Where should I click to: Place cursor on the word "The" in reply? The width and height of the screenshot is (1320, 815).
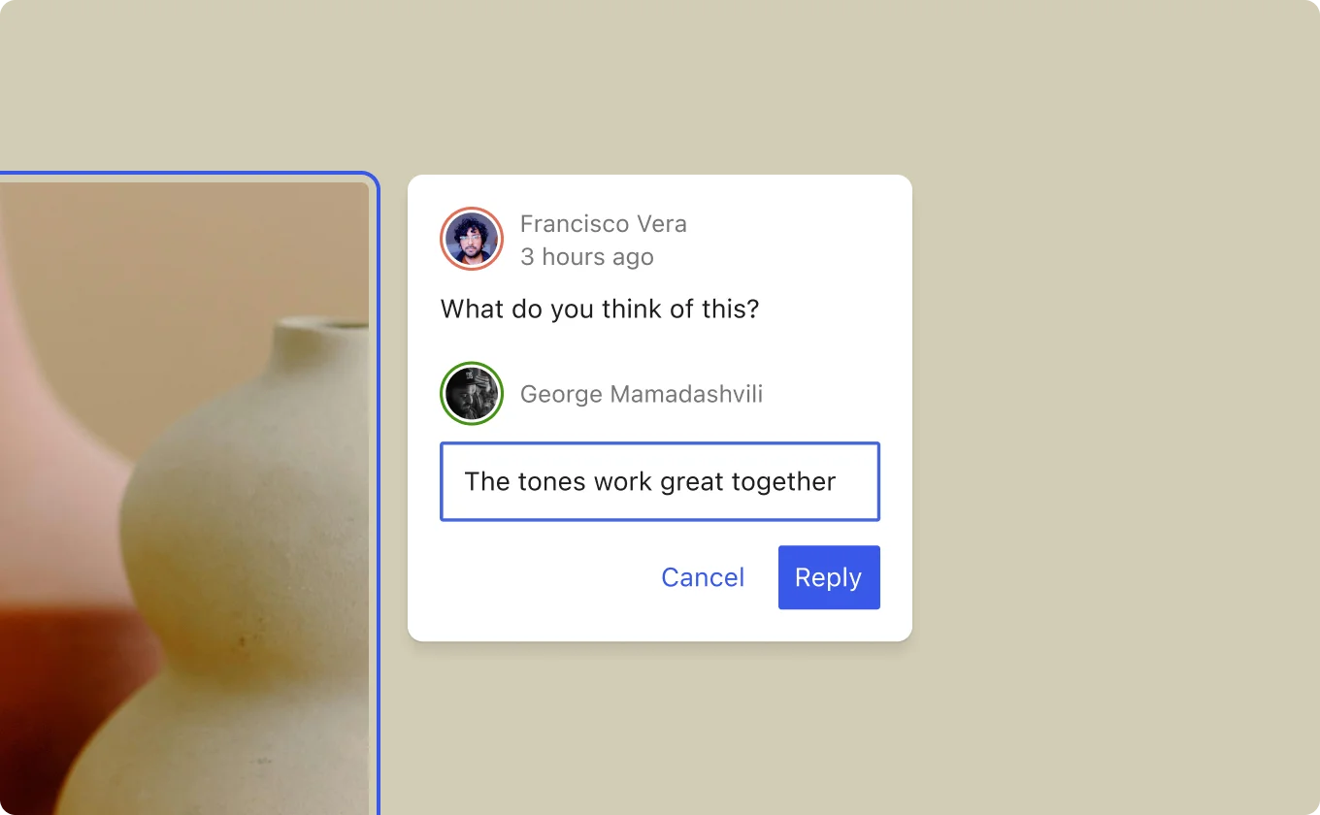coord(487,482)
